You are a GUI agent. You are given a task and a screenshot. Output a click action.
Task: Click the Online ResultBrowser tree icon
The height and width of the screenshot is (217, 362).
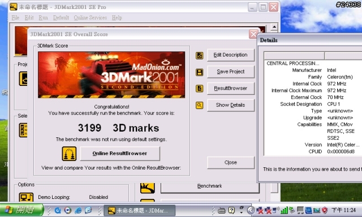69,154
